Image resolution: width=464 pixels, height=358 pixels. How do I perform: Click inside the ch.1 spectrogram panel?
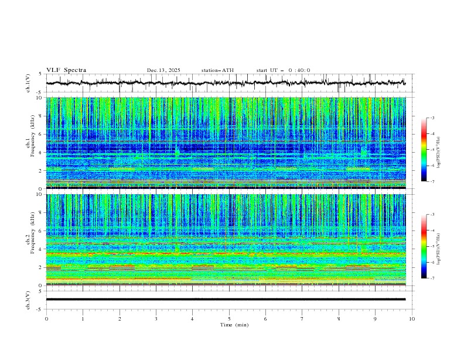tap(226, 143)
